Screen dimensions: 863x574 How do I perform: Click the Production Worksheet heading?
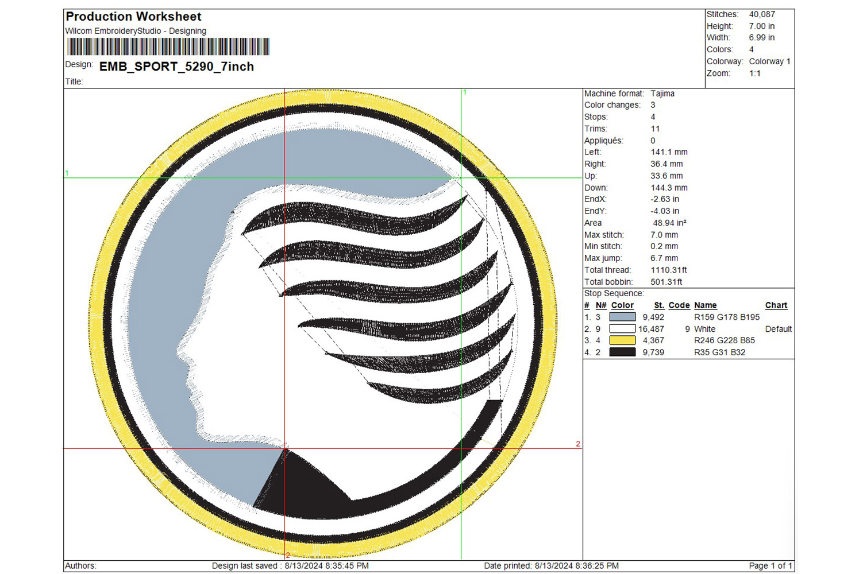pos(133,17)
